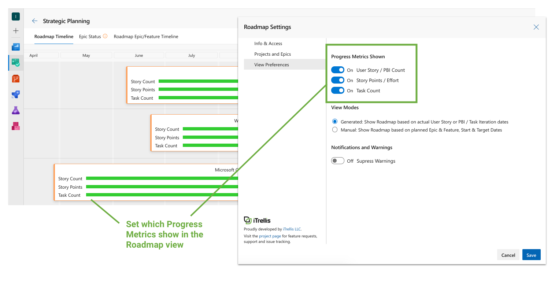Click Story Points bar in Microsoft epic card
This screenshot has width=555, height=281.
click(162, 187)
